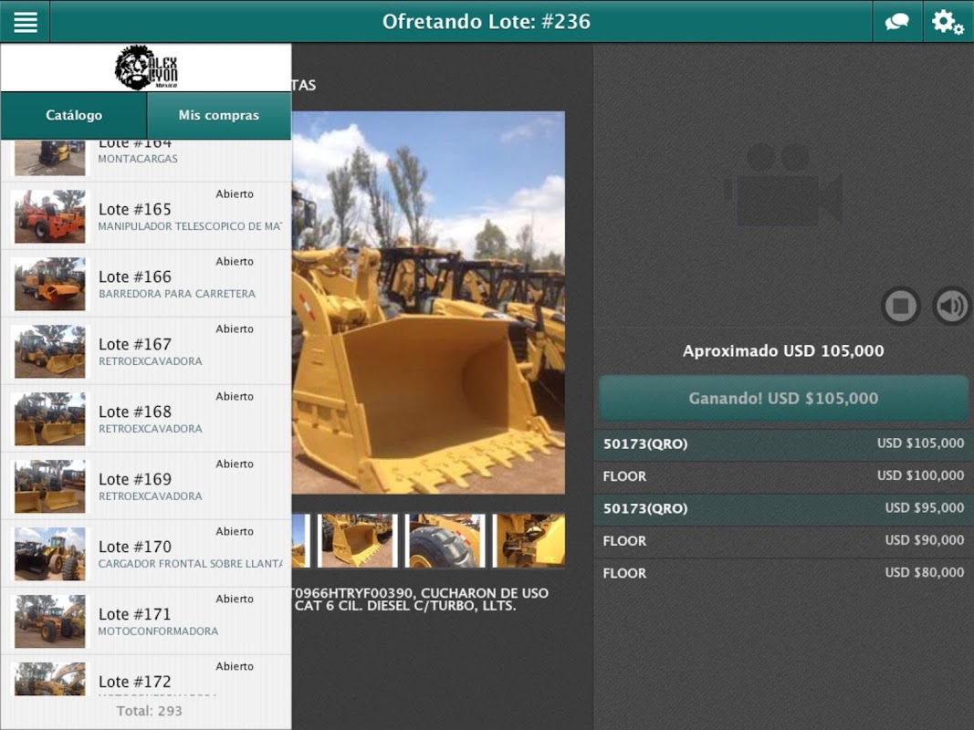Click the 50173(QRO) USD $105,000 bid row
Screen dimensions: 974x730
point(783,443)
